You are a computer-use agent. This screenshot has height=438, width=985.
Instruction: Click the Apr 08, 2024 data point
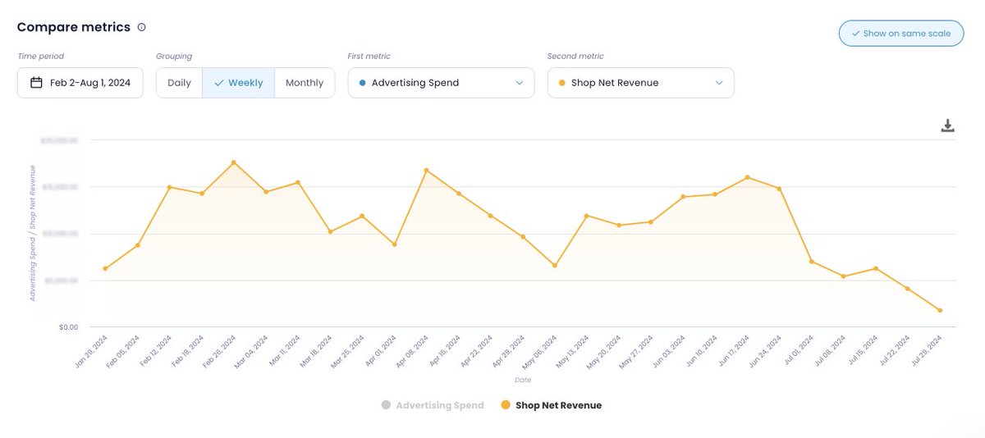tap(427, 170)
